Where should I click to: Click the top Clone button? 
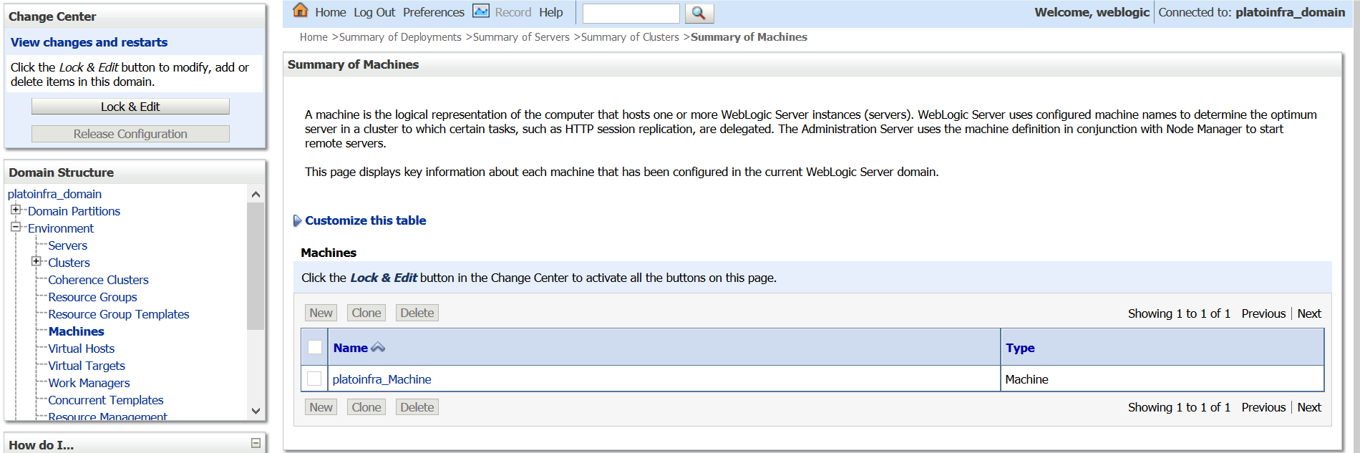tap(366, 313)
